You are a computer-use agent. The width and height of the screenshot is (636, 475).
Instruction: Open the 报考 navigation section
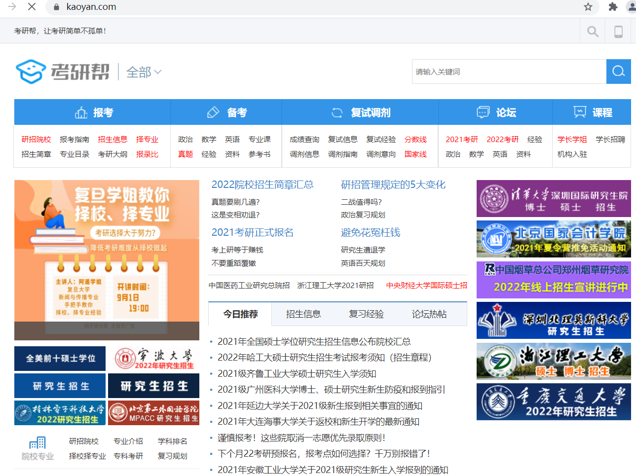93,112
